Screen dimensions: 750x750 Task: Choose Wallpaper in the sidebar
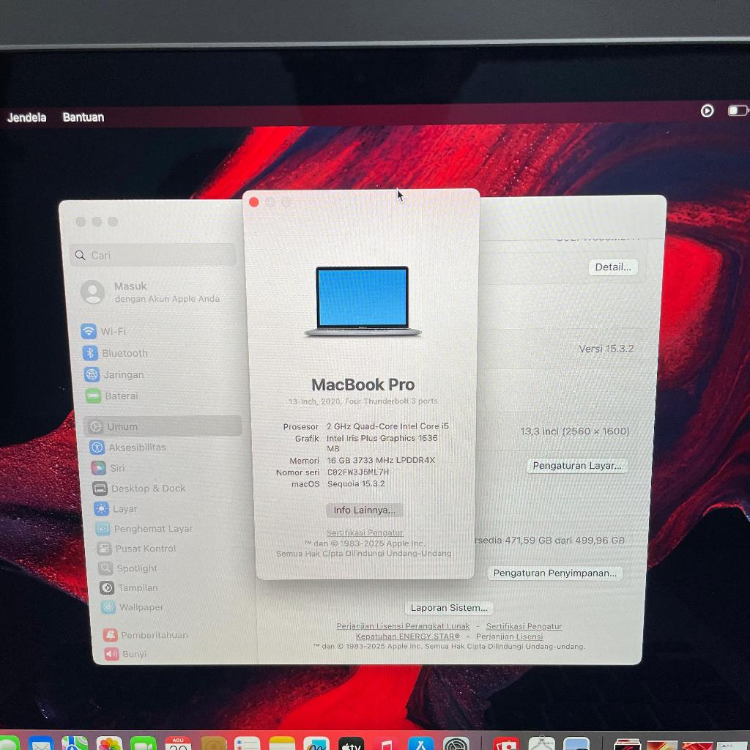tap(141, 607)
